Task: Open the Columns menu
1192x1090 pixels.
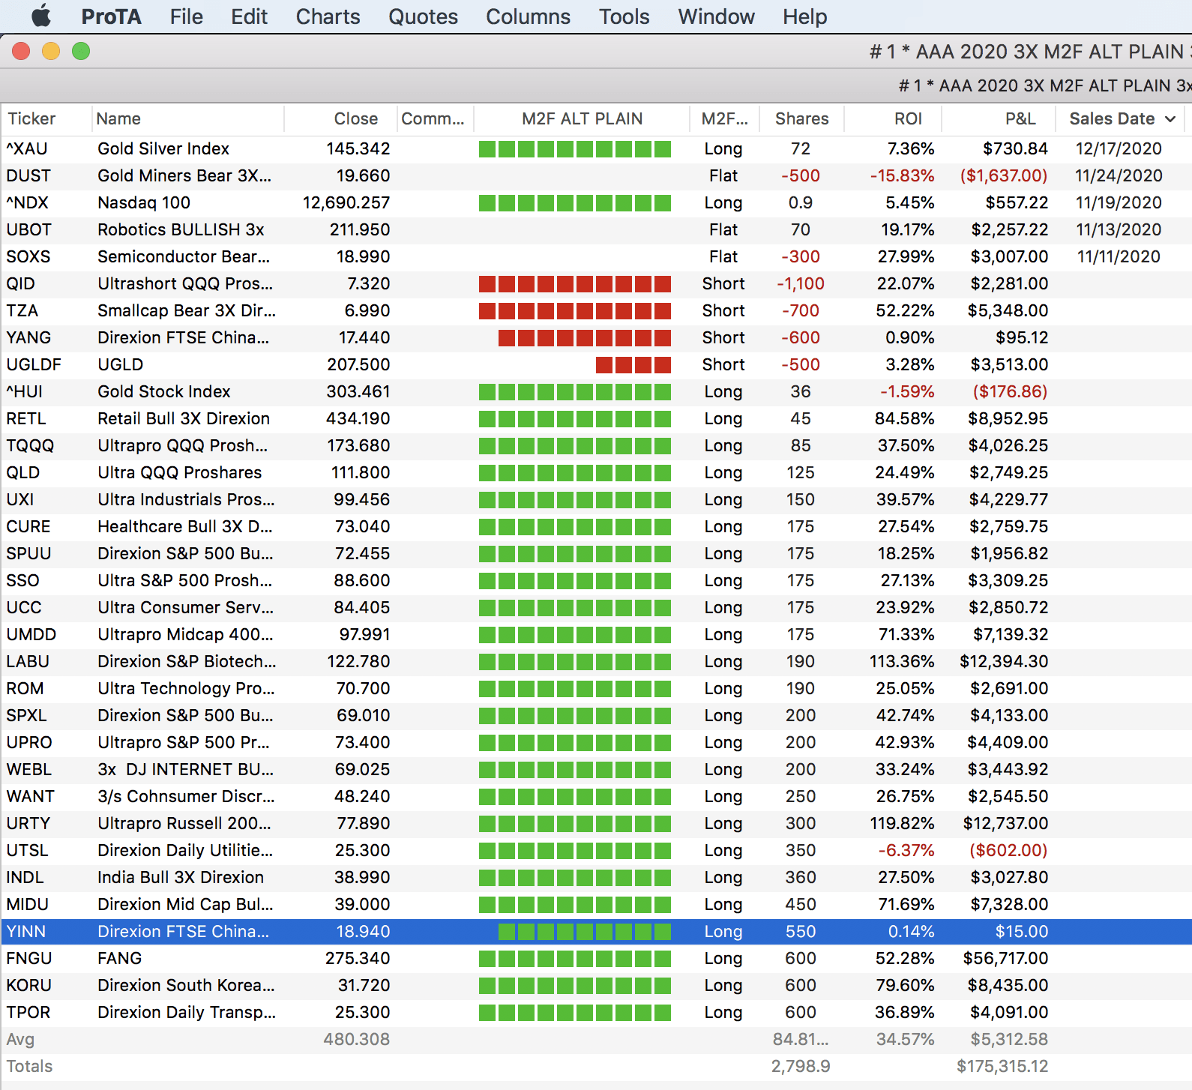Action: point(528,16)
